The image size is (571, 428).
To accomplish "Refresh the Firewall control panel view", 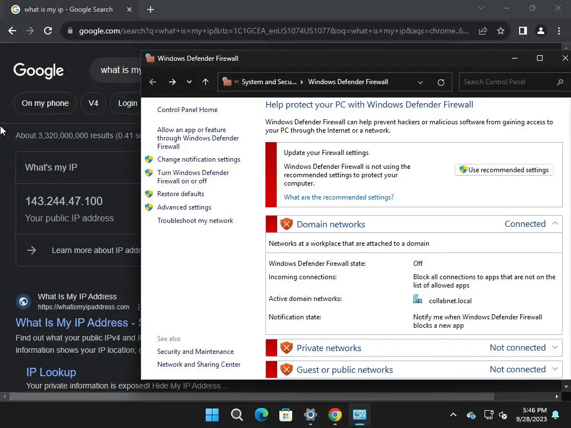I will coord(441,82).
